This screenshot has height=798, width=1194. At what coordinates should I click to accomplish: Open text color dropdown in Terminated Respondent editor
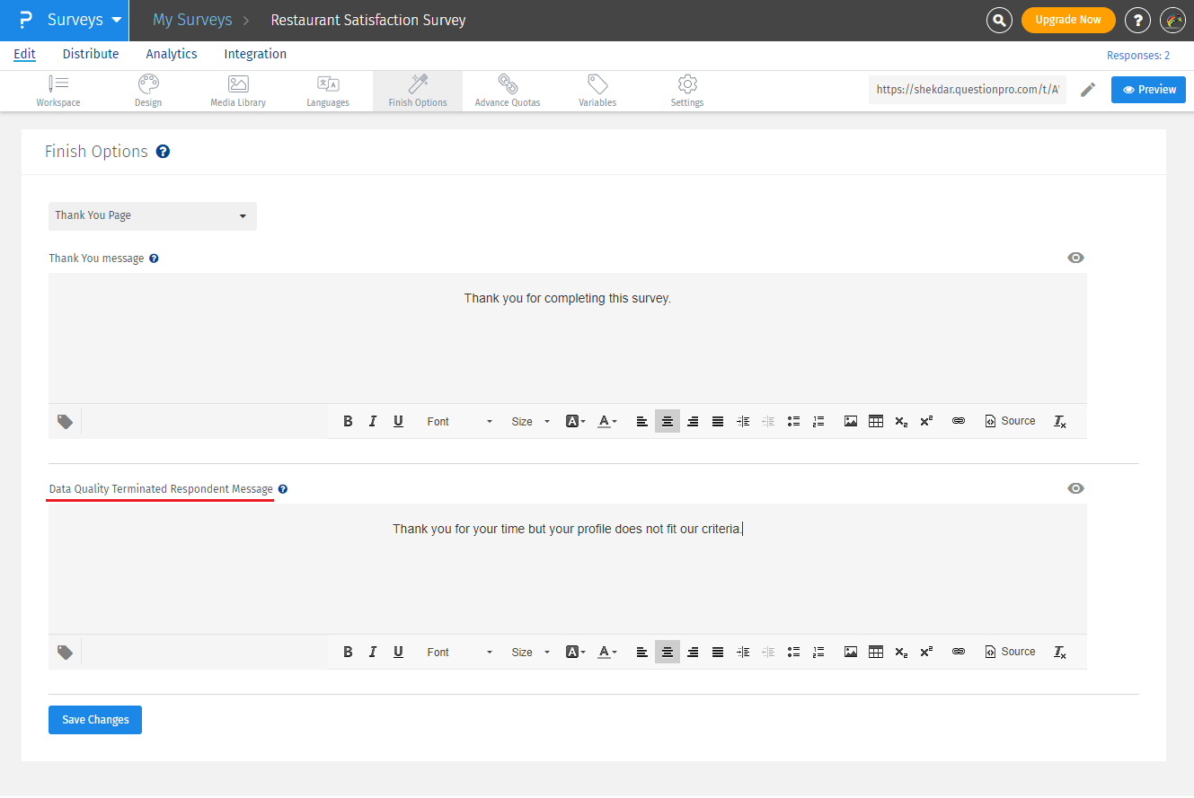[607, 652]
